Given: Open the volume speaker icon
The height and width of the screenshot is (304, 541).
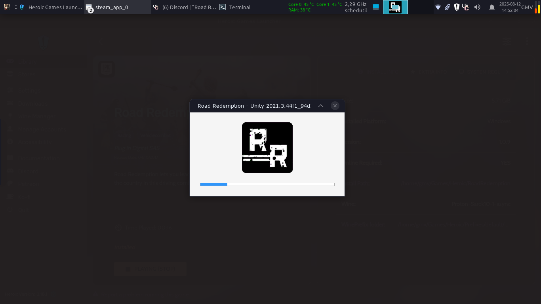Looking at the screenshot, I should click(477, 7).
